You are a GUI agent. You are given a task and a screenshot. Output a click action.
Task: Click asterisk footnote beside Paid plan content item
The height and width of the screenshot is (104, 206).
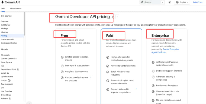click(x=136, y=89)
